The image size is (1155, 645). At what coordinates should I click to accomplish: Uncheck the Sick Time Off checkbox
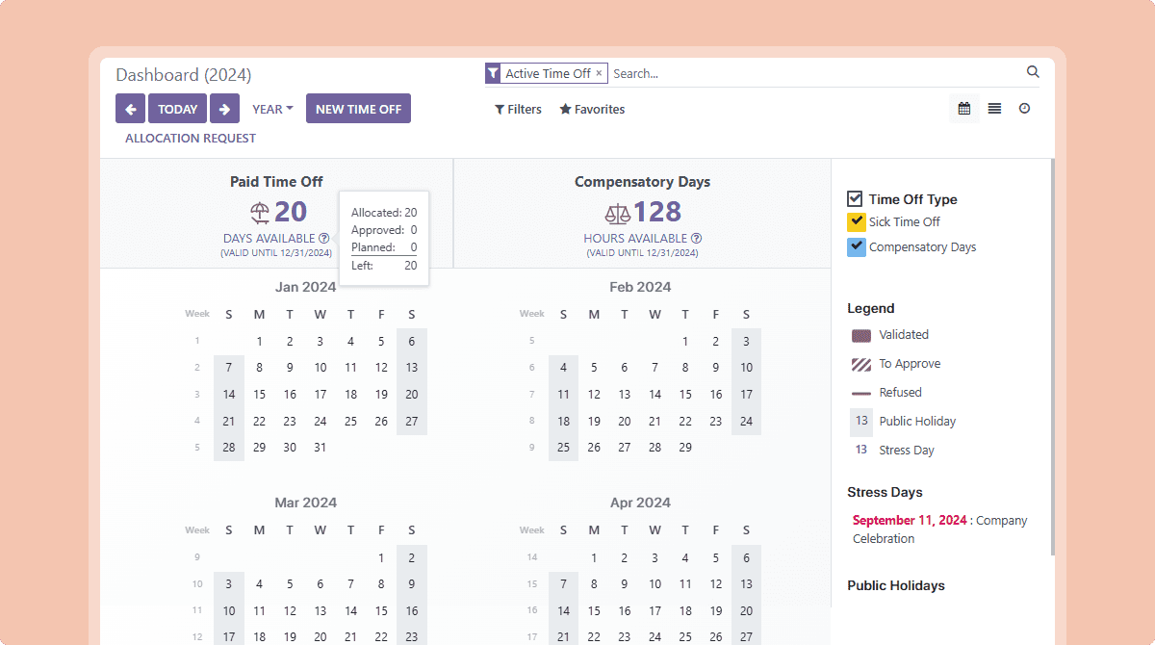(x=857, y=222)
